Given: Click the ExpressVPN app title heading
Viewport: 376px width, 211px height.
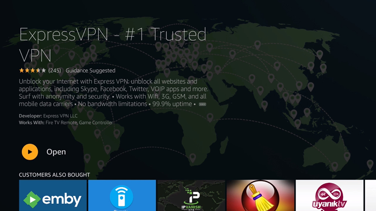Looking at the screenshot, I should click(113, 45).
